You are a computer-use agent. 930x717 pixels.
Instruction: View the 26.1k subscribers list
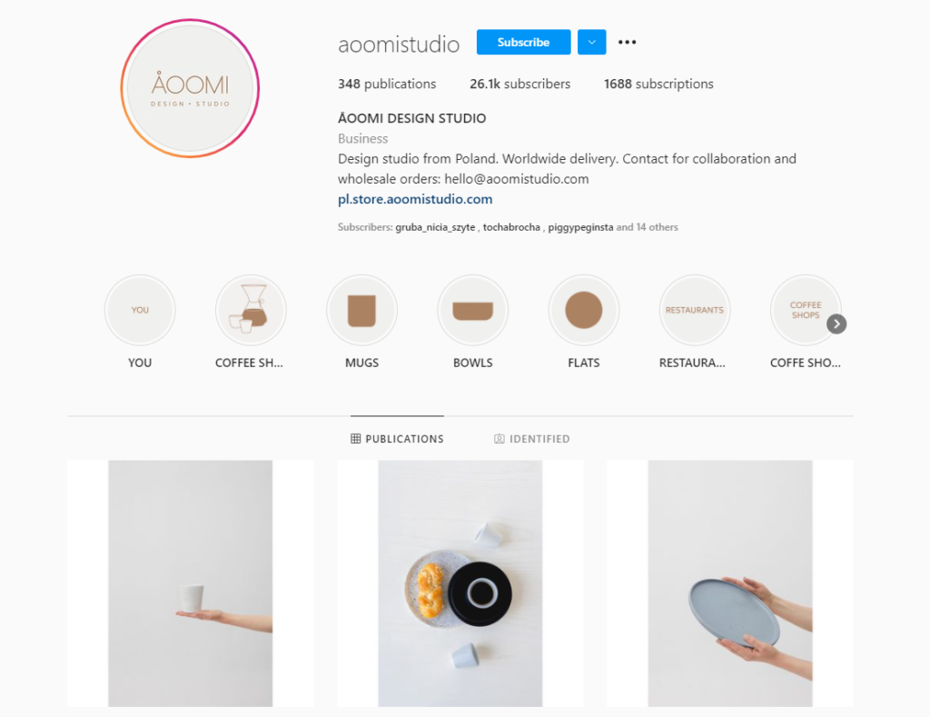pyautogui.click(x=520, y=84)
